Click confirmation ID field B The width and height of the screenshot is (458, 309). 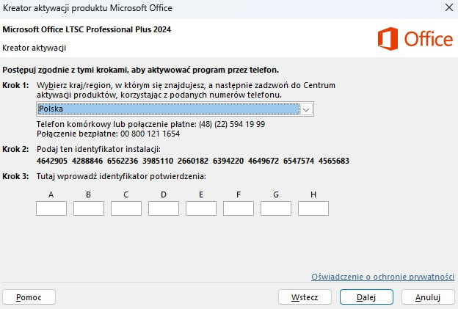pos(89,208)
